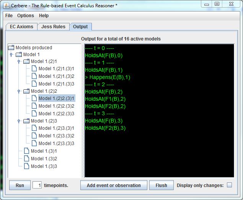Click the HoldsAt(F1(B),2) output line
Image resolution: width=243 pixels, height=200 pixels.
[x=105, y=99]
